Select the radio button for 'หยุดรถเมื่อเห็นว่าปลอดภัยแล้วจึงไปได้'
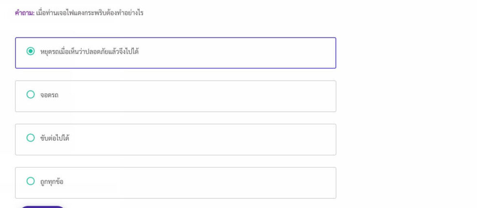495x208 pixels. pyautogui.click(x=30, y=51)
